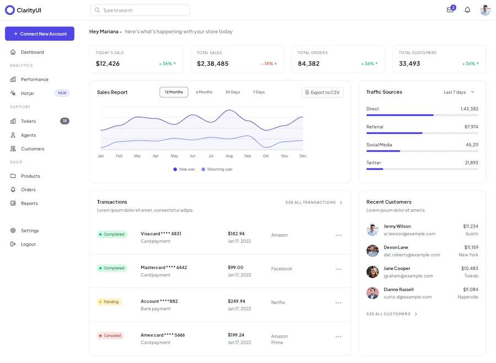
Task: Click the Orders bell icon
Action: (x=13, y=189)
